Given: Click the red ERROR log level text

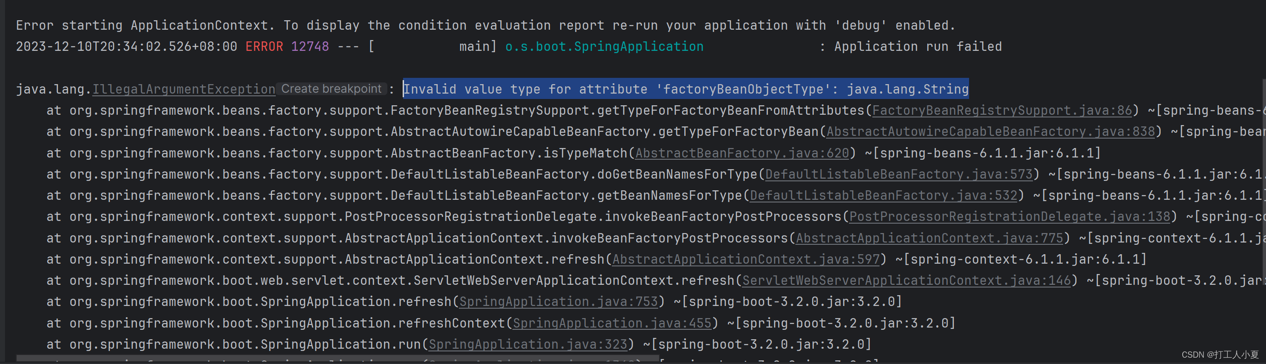Looking at the screenshot, I should pyautogui.click(x=265, y=47).
